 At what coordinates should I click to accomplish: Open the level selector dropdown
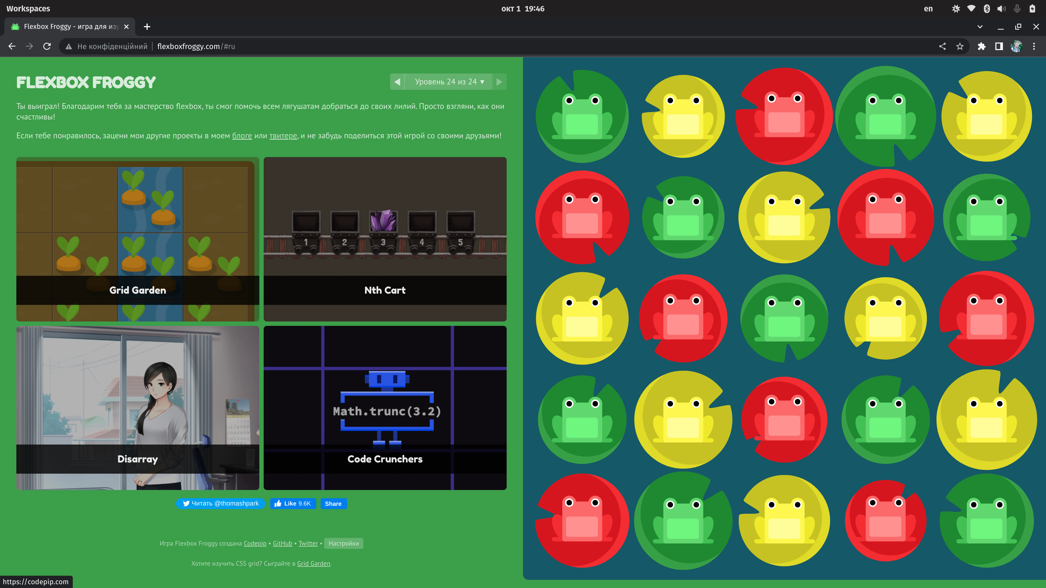tap(448, 82)
